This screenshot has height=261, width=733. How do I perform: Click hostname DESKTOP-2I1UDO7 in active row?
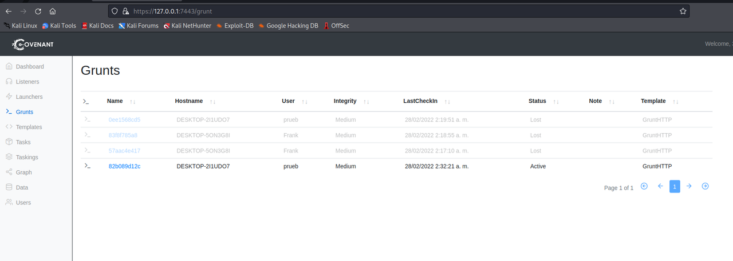coord(203,166)
